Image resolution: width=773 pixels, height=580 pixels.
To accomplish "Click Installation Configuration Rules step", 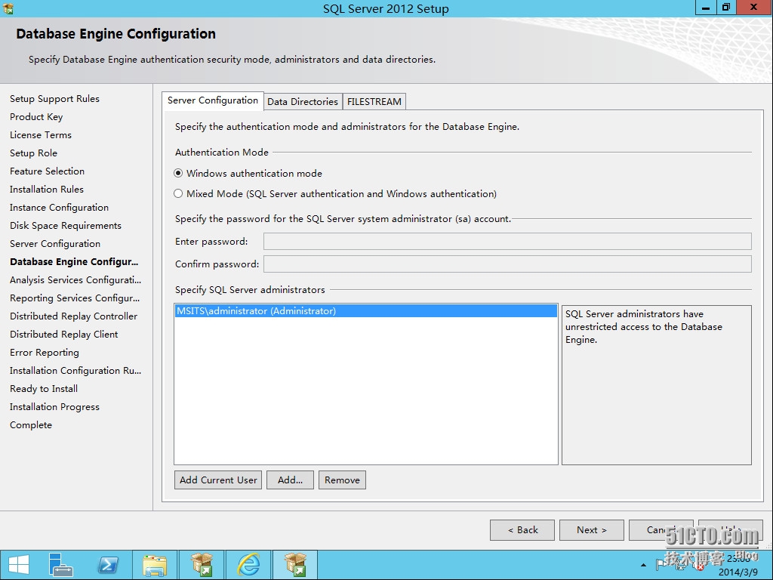I will (x=75, y=370).
